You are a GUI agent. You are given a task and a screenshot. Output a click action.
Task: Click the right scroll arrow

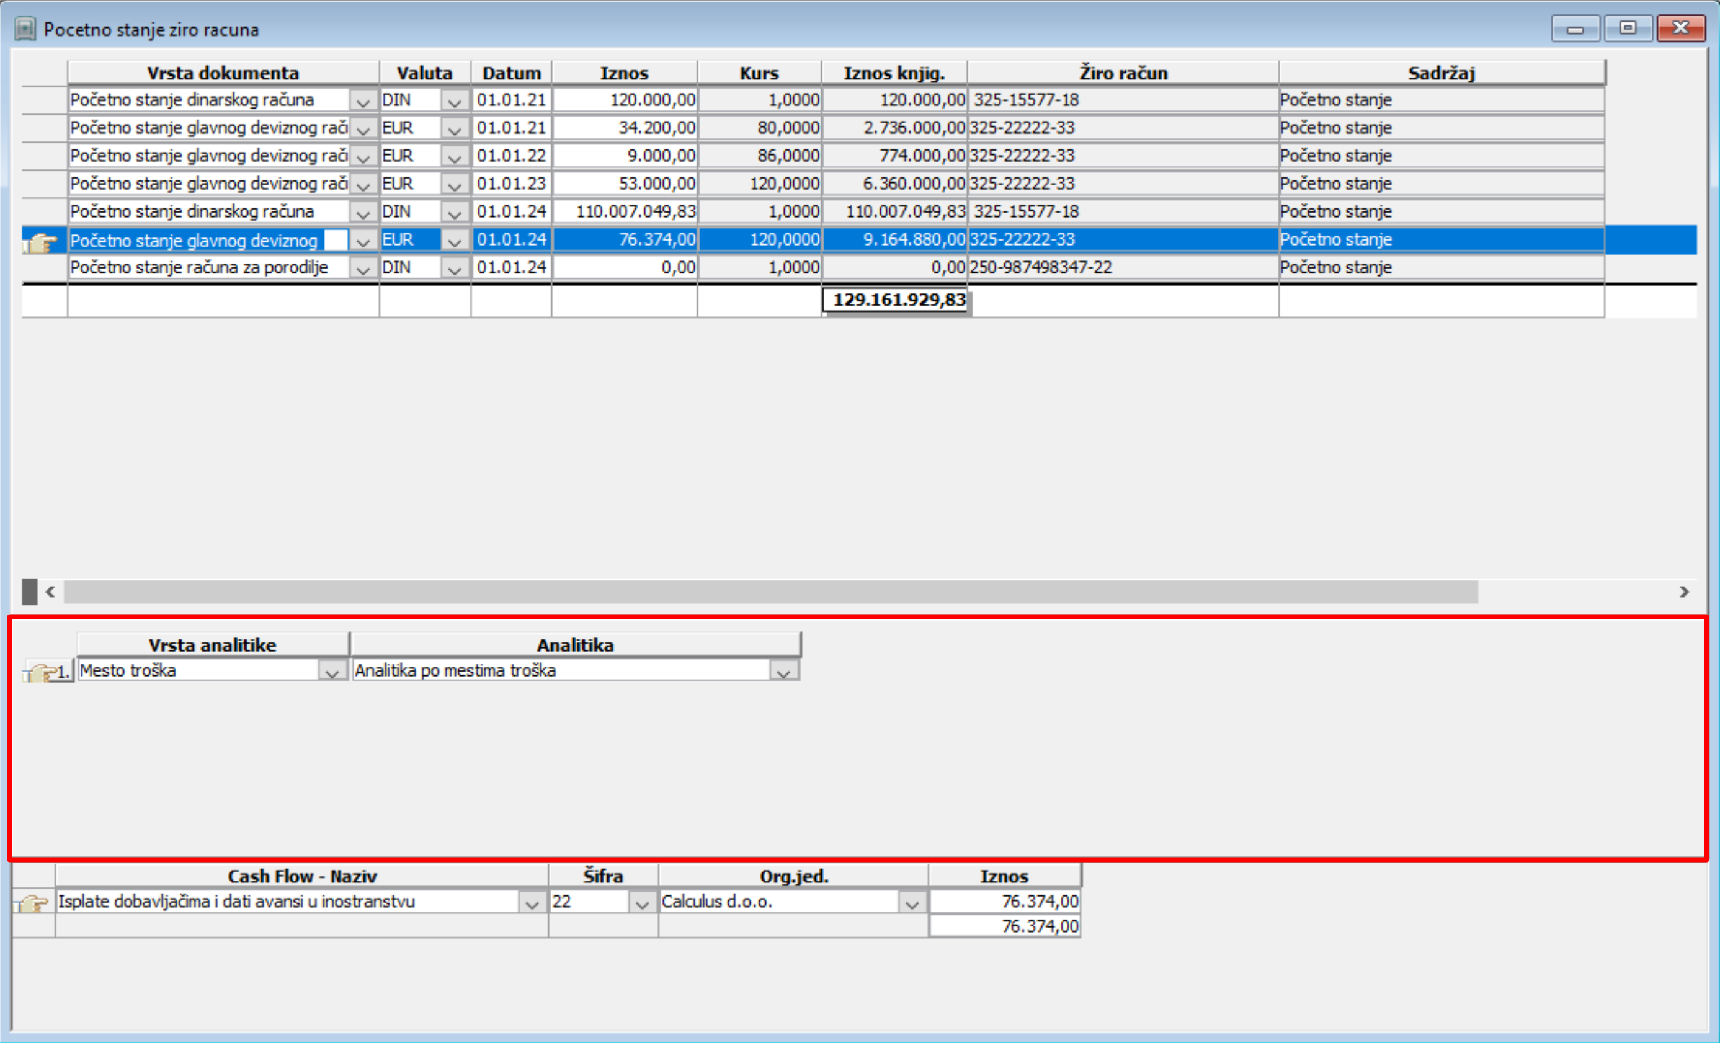pos(1685,592)
